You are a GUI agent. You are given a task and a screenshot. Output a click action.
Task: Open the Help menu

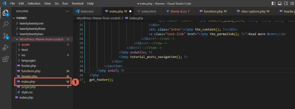click(91, 3)
